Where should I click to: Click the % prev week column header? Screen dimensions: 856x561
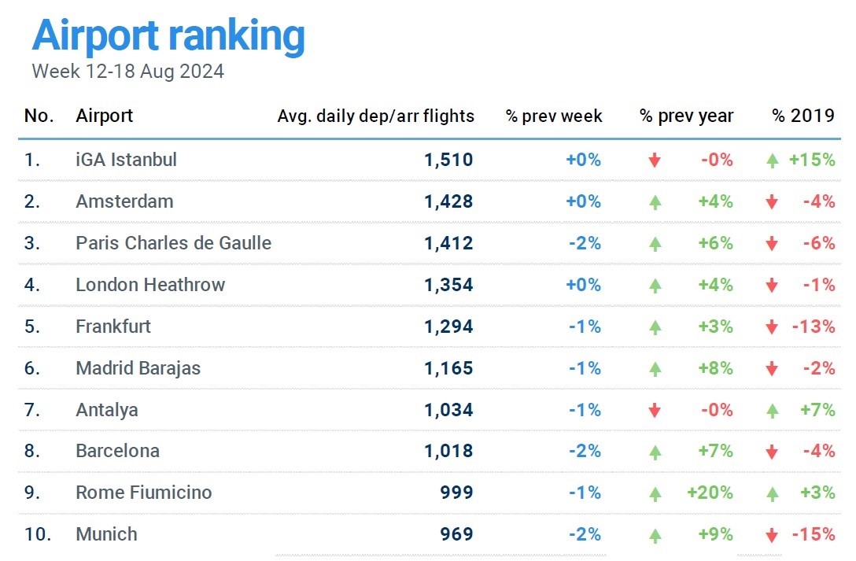[x=554, y=116]
